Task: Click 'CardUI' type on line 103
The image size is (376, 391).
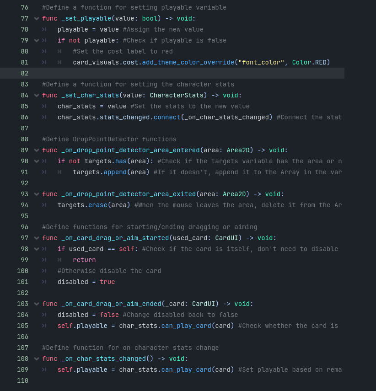Action: pos(204,304)
